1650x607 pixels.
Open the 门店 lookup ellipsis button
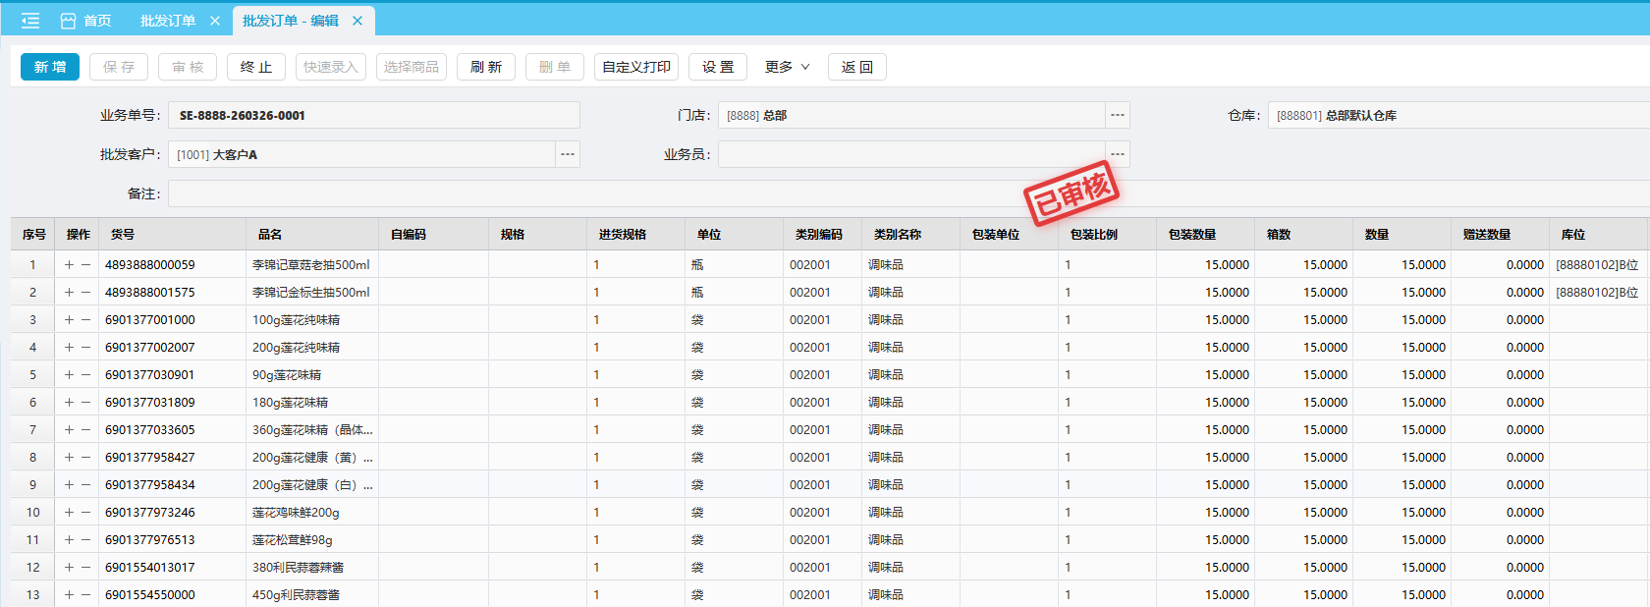point(1117,116)
